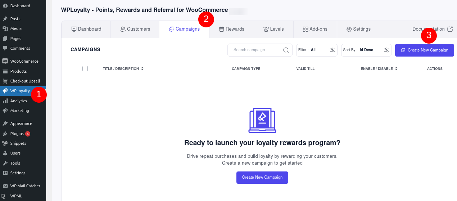Switch to the Customers tab
457x201 pixels.
[x=135, y=29]
